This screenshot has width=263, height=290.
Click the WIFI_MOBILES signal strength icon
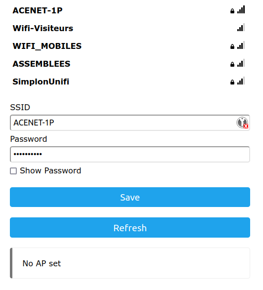click(241, 45)
